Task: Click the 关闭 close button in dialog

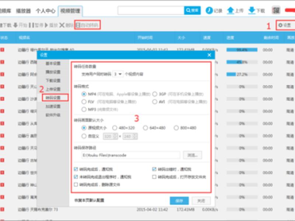Action: tap(201, 201)
